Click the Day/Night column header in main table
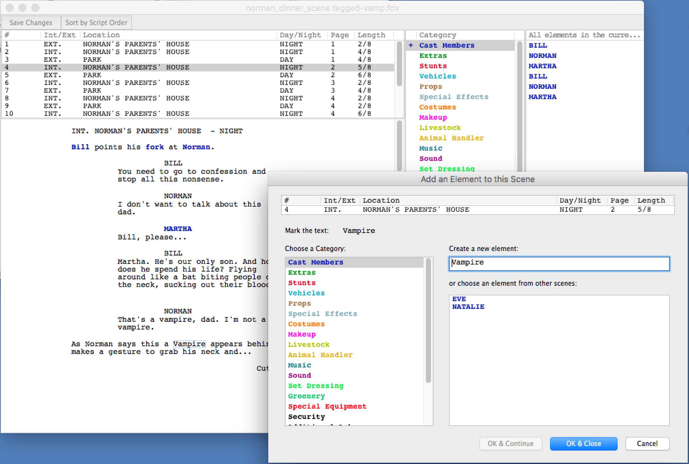 click(x=300, y=35)
